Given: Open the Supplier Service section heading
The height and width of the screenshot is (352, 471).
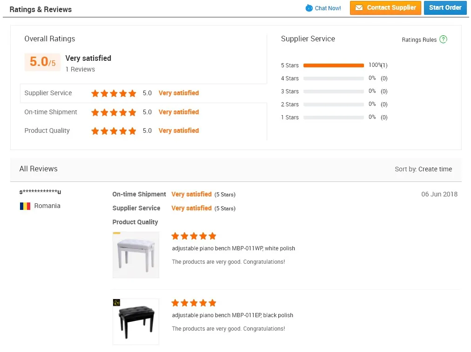Looking at the screenshot, I should (308, 39).
